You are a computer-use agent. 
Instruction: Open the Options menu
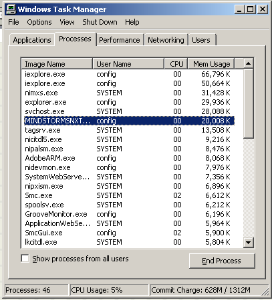39,22
